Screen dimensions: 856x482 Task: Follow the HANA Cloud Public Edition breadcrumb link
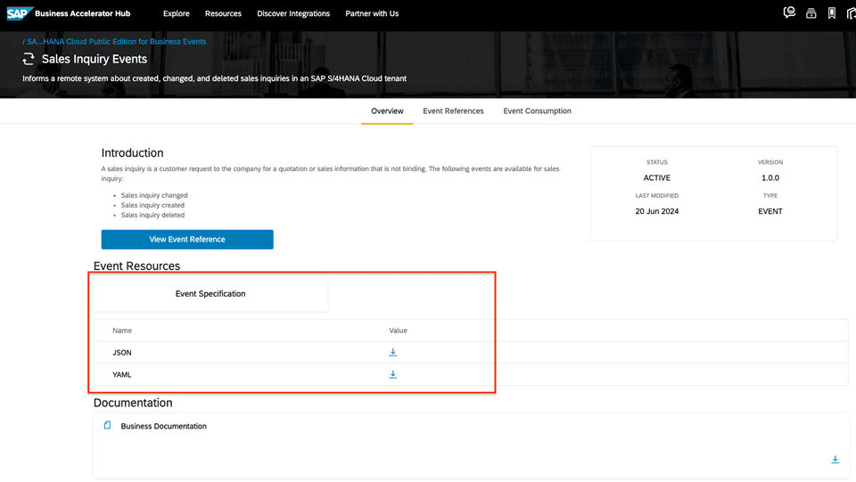116,42
